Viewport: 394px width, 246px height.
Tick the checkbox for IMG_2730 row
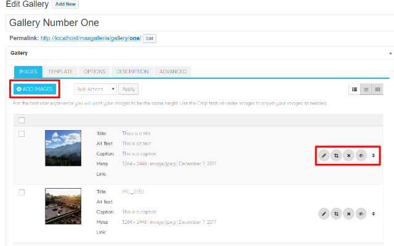[x=22, y=192]
